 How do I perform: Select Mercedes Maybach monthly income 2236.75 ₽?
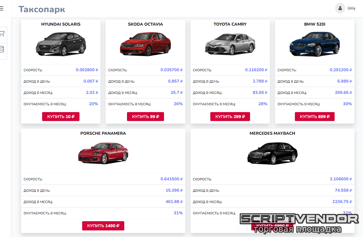[x=342, y=202]
